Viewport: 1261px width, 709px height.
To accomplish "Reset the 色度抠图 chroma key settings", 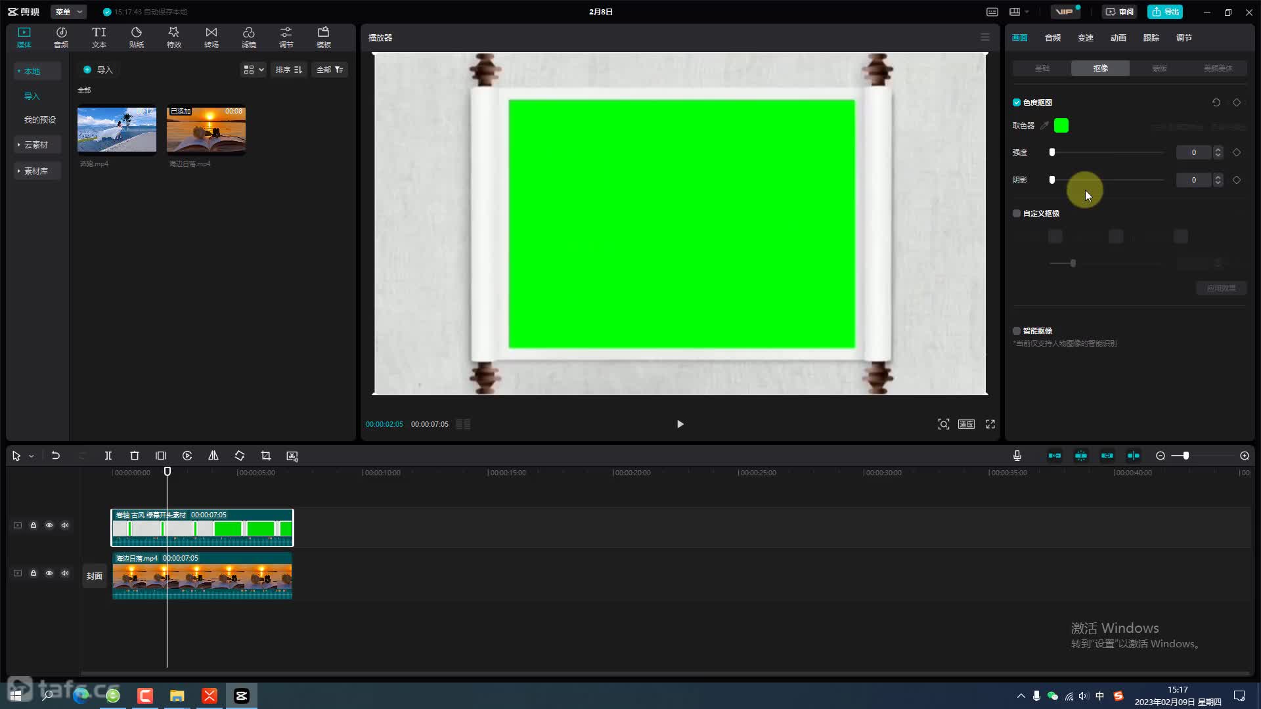I will (x=1216, y=102).
